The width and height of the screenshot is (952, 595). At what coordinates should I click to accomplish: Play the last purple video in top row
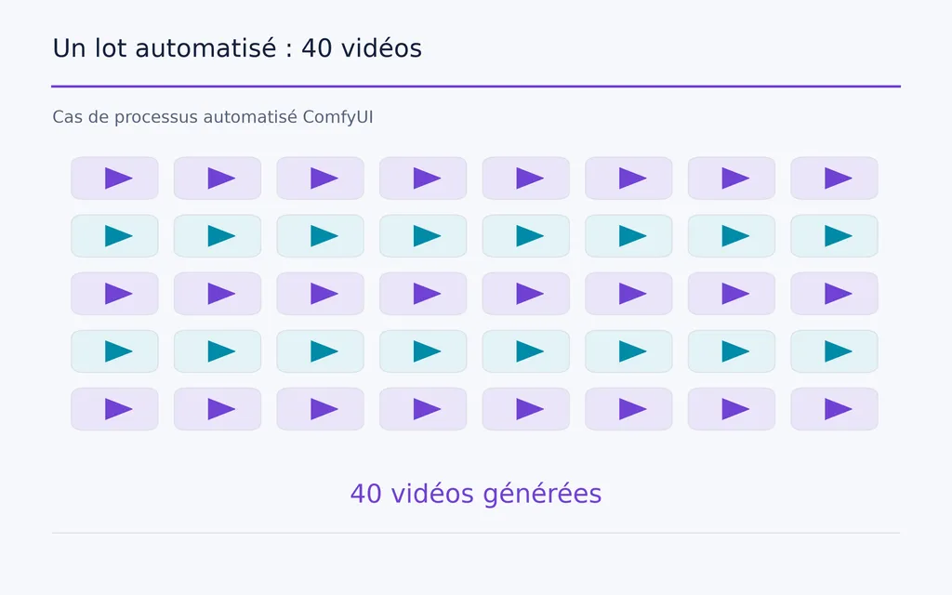coord(834,178)
